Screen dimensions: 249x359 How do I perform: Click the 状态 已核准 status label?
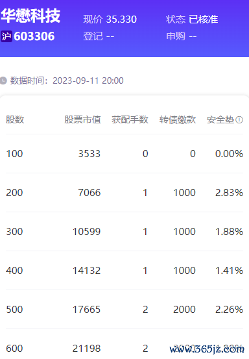(x=192, y=19)
